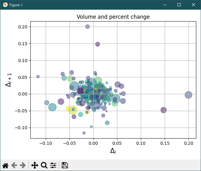Select the purple bubble near x 0.15
The width and height of the screenshot is (201, 171).
click(163, 110)
